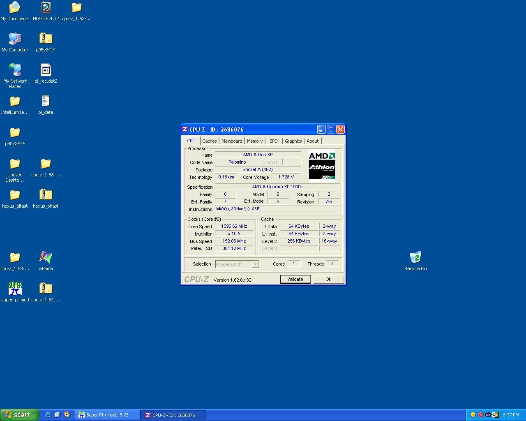
Task: Click the AMD Athlon XP logo
Action: [322, 166]
